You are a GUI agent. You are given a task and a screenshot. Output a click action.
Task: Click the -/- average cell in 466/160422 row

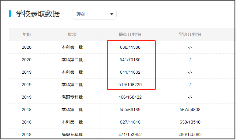(190, 97)
